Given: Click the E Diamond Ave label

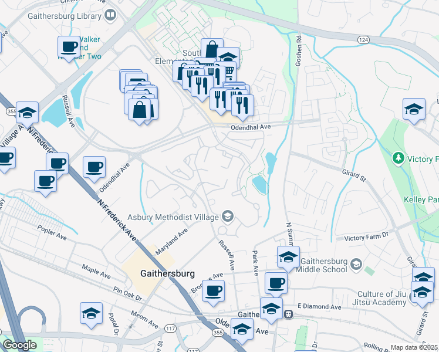Looking at the screenshot, I should point(319,306).
